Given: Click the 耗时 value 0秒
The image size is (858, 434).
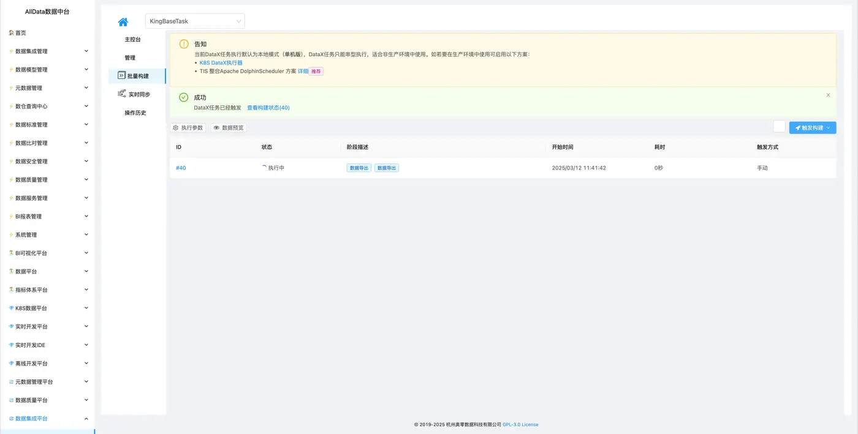Looking at the screenshot, I should 659,168.
